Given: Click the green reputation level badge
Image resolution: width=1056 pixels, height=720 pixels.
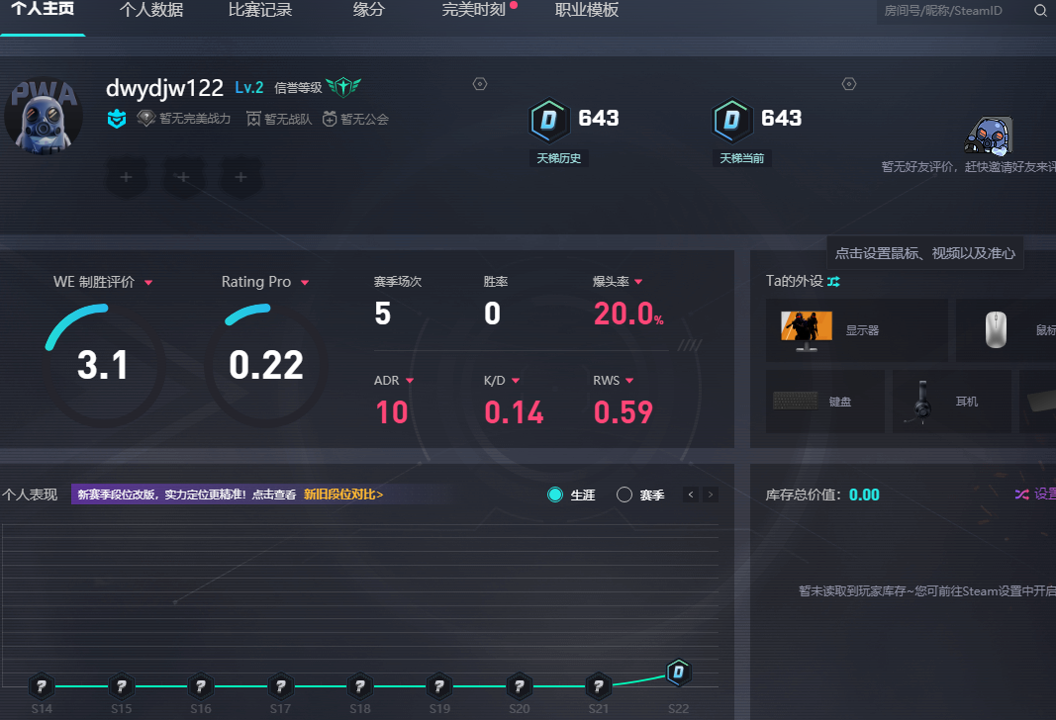Looking at the screenshot, I should click(x=343, y=87).
